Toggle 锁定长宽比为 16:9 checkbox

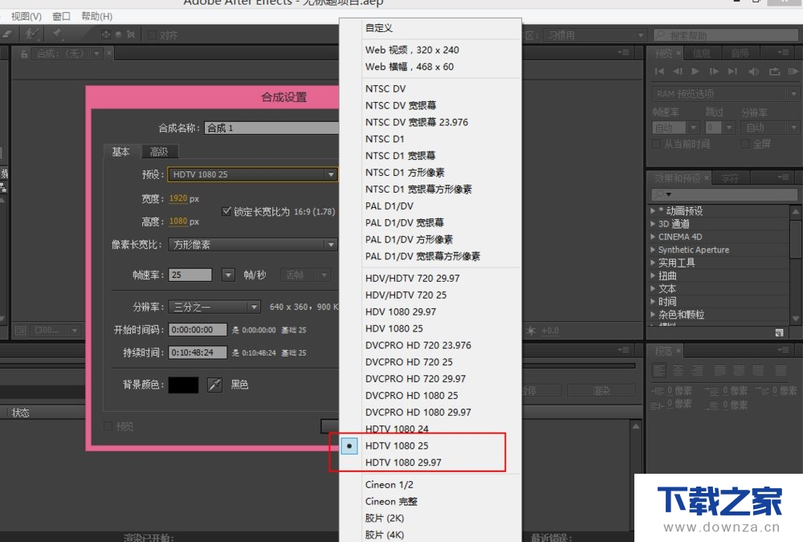(x=226, y=211)
